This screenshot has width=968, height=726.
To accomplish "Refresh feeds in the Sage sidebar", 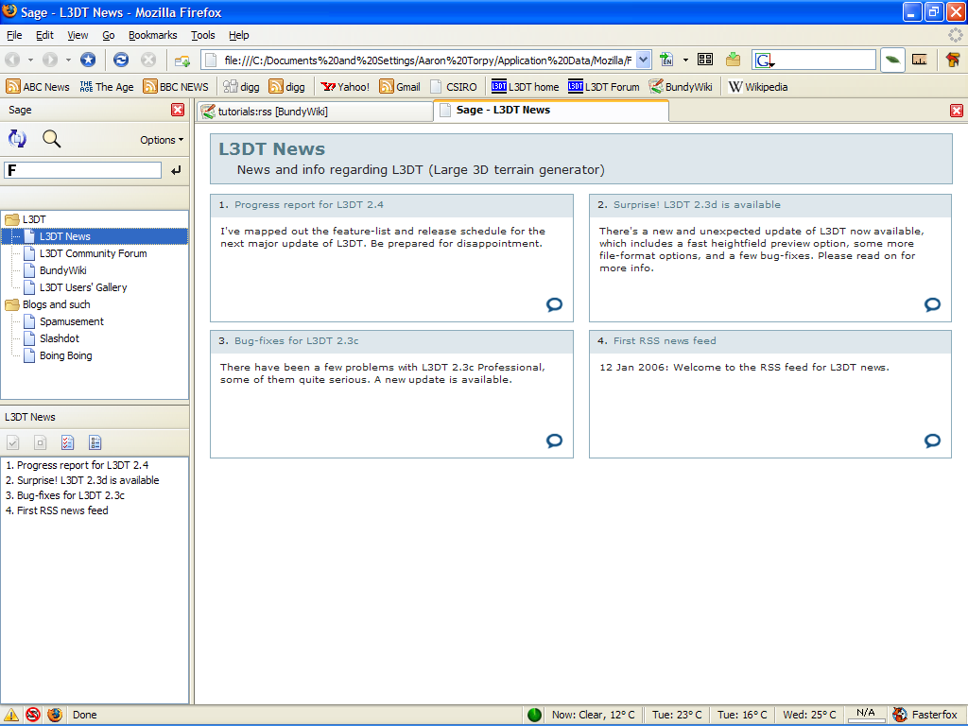I will (17, 139).
